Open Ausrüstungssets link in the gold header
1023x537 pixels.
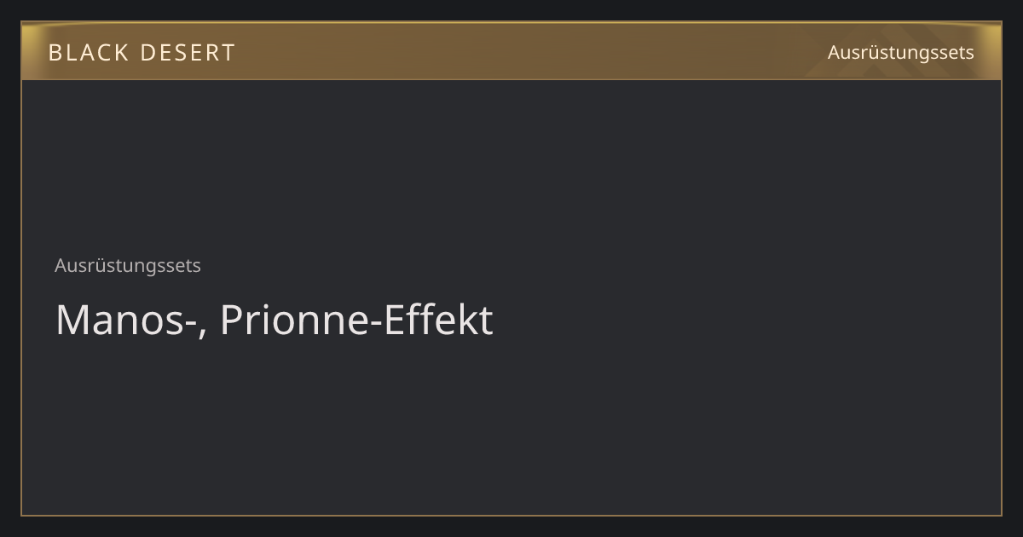point(900,52)
